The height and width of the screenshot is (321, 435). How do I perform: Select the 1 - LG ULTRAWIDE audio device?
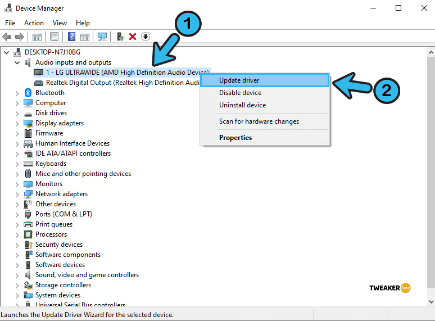122,73
